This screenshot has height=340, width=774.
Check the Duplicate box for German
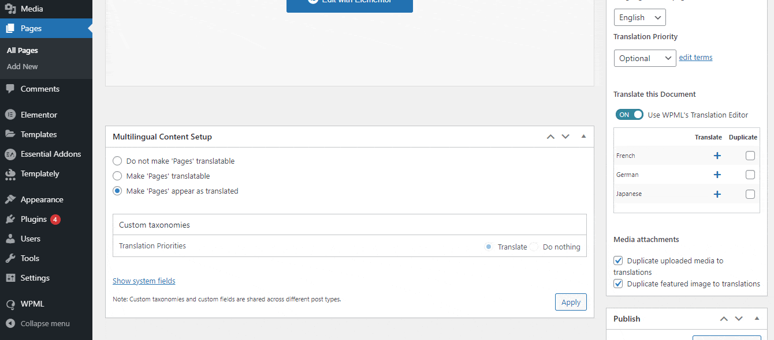(x=750, y=175)
